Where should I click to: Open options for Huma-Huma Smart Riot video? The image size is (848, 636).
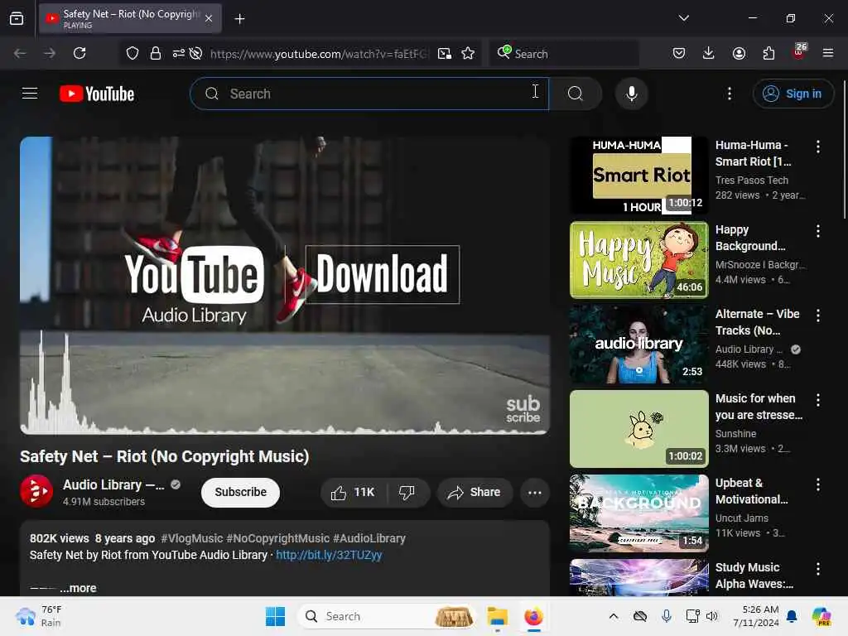tap(817, 147)
